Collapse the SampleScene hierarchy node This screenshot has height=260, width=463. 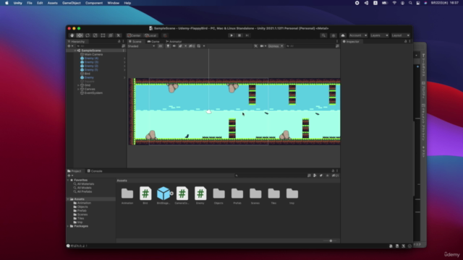(x=75, y=51)
